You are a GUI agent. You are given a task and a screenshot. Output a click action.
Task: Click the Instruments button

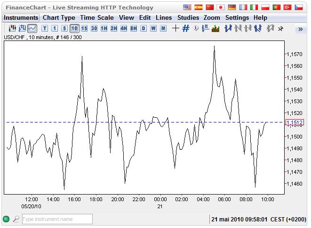pyautogui.click(x=21, y=17)
